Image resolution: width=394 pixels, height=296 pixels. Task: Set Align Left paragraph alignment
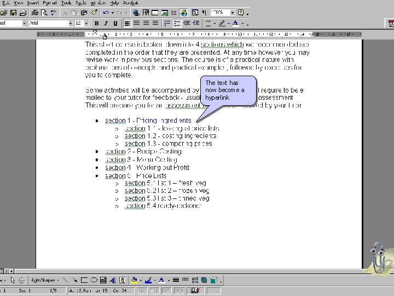pos(128,24)
